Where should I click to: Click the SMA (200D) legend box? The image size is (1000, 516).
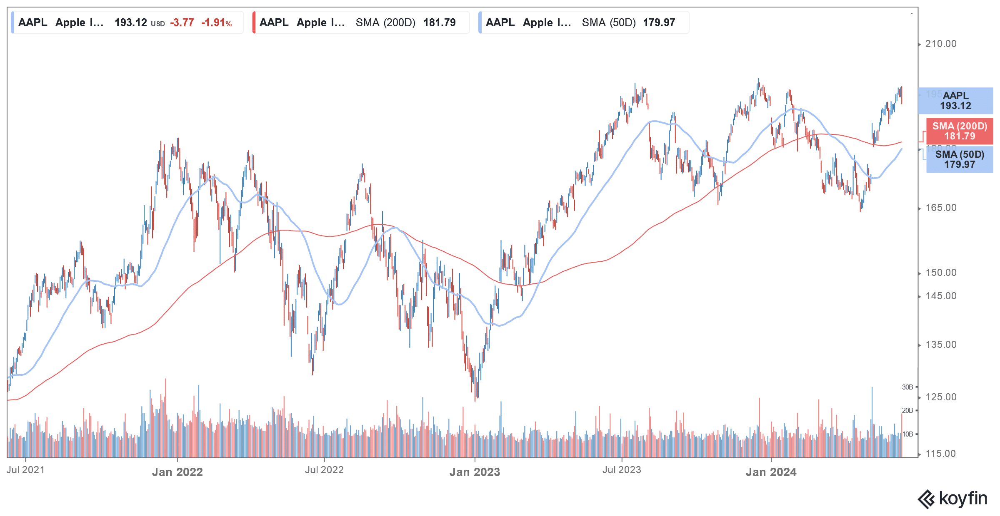(361, 22)
